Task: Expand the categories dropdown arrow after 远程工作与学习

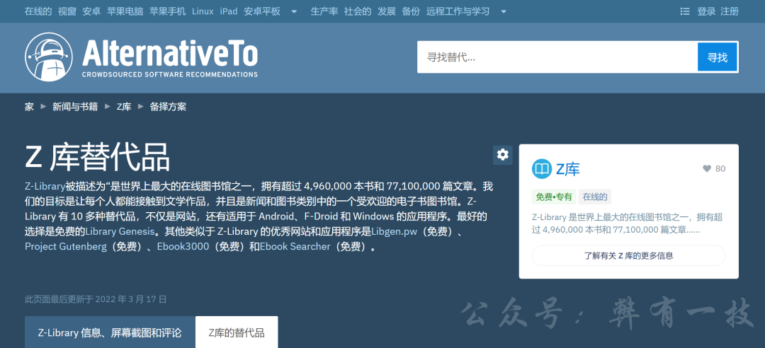Action: [x=503, y=11]
